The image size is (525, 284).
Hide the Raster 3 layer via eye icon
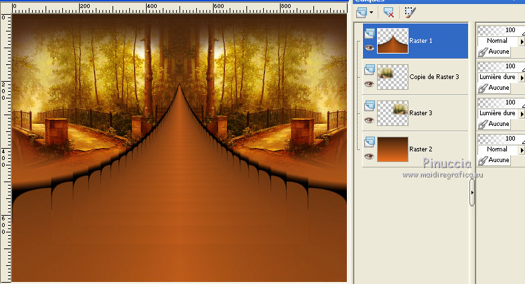[370, 121]
